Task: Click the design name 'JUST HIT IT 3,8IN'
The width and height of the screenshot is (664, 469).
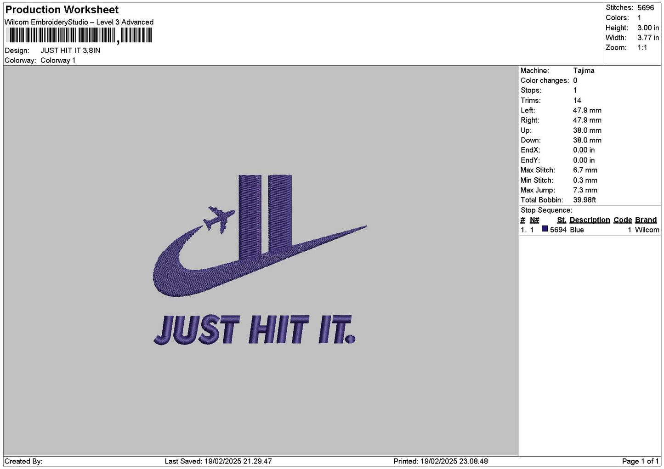Action: 70,51
